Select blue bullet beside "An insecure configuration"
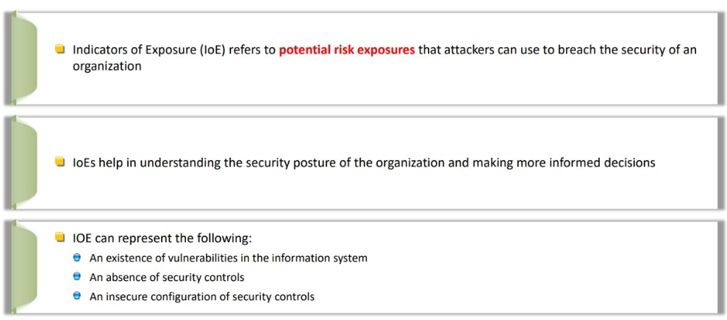This screenshot has width=727, height=320. (77, 296)
